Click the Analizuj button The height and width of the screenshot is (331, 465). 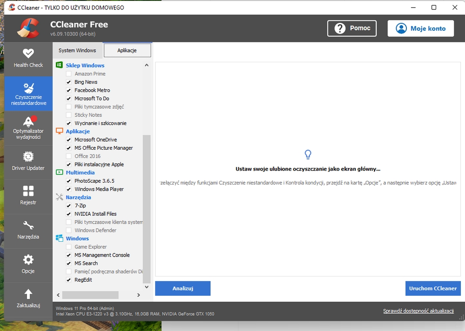(183, 288)
